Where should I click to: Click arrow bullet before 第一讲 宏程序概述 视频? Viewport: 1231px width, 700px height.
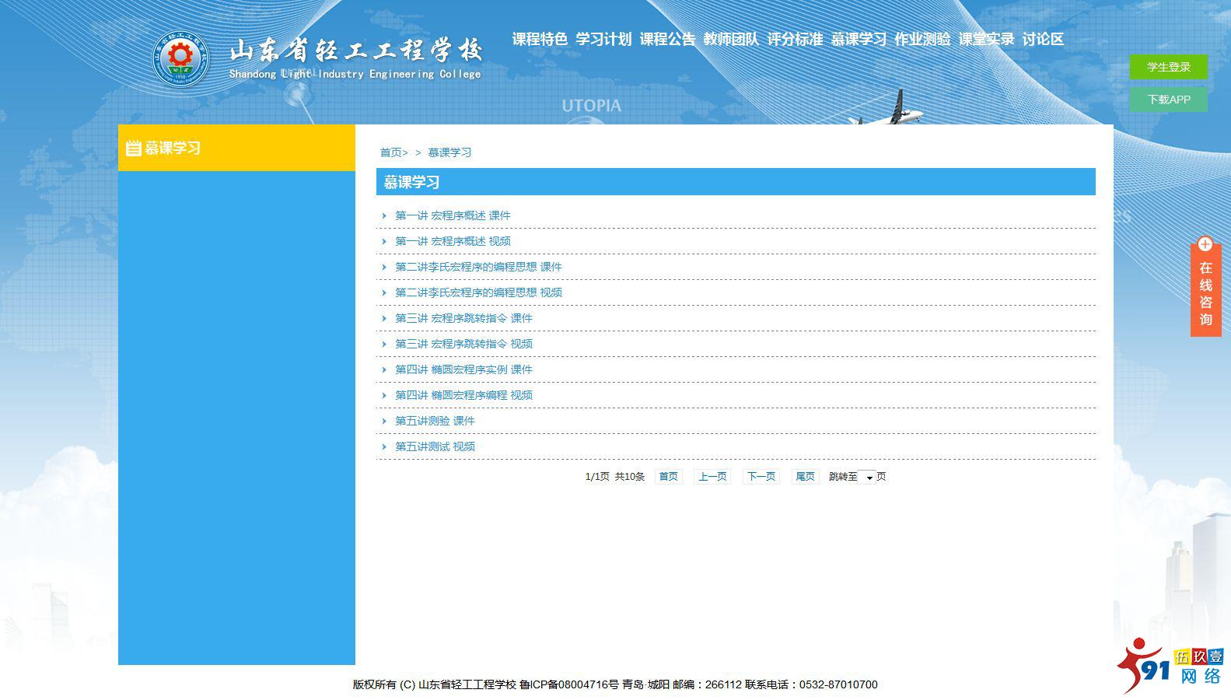point(384,241)
